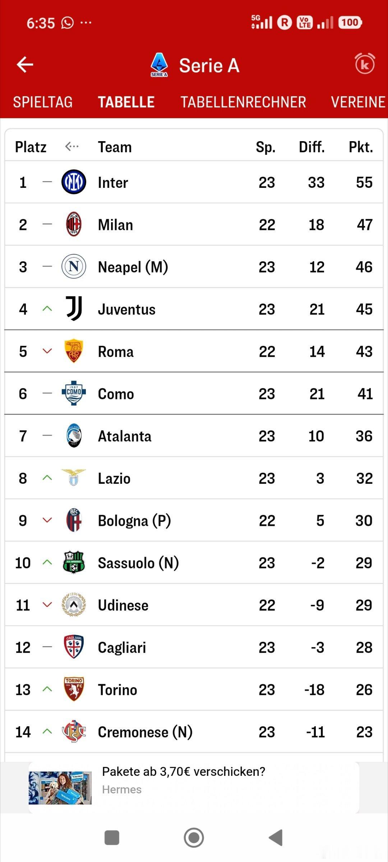Tap the back arrow in header
Screen dimensions: 388x862
coord(25,65)
